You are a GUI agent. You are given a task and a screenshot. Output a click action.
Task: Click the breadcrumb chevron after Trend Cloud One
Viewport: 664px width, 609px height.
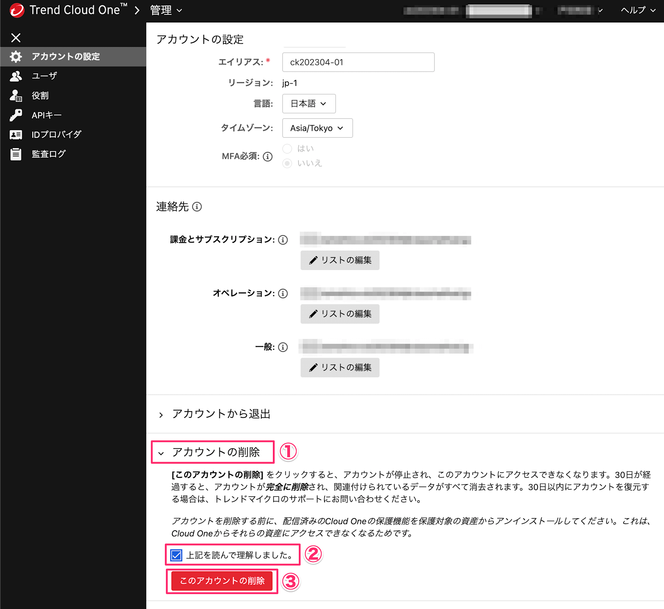137,10
